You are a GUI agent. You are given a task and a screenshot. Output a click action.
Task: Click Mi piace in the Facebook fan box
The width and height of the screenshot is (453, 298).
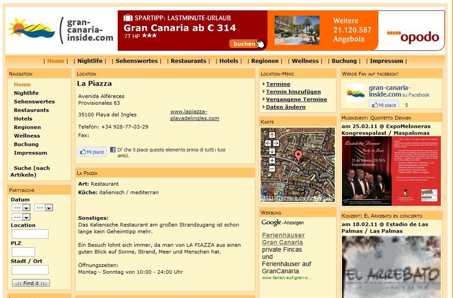click(384, 104)
